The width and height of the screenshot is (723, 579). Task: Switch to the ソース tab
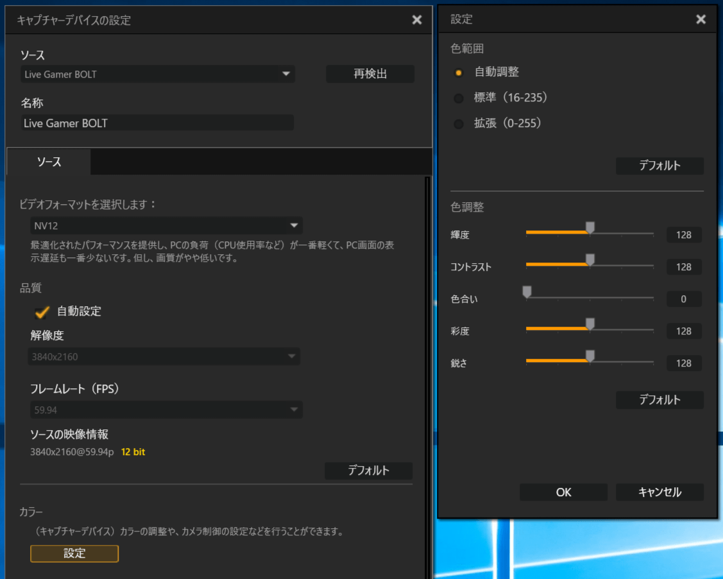coord(49,162)
